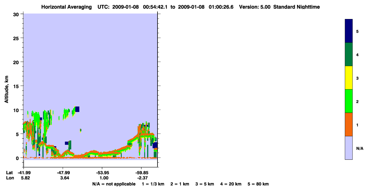Click the lavender N/A color swatch

[x=349, y=148]
